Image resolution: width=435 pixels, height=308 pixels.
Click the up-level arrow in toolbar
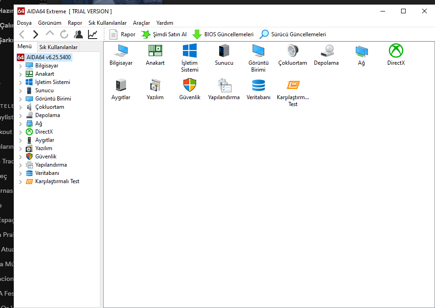point(50,34)
